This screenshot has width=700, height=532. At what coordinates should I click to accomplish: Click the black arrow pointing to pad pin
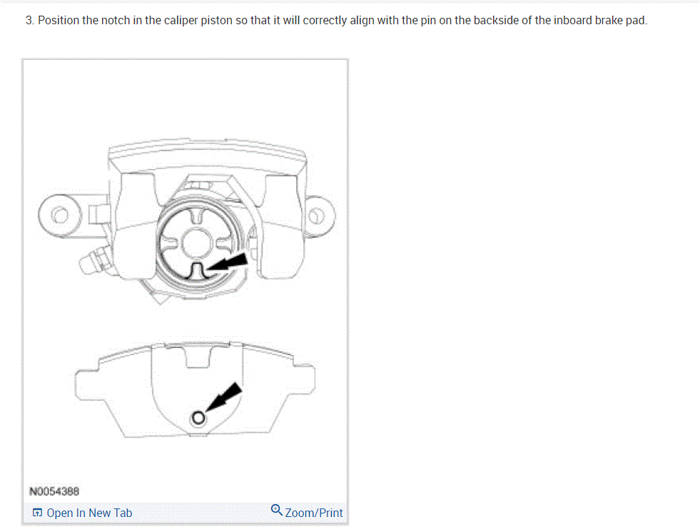click(x=224, y=397)
